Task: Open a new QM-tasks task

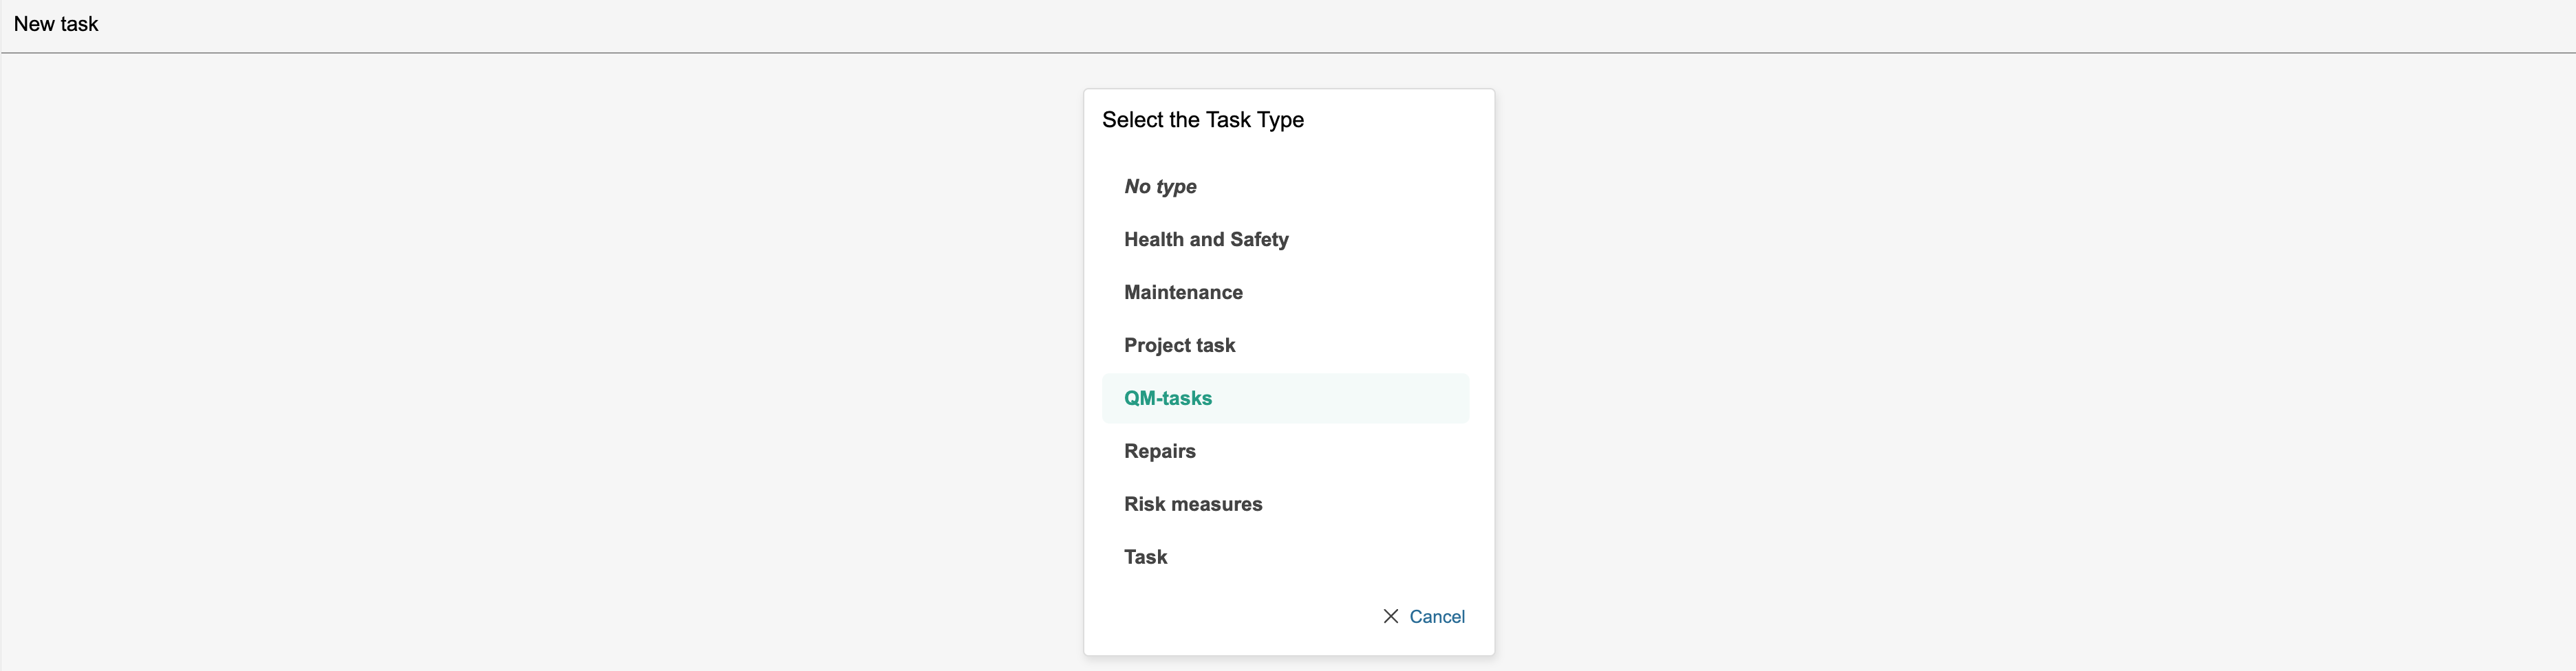Action: tap(1167, 399)
